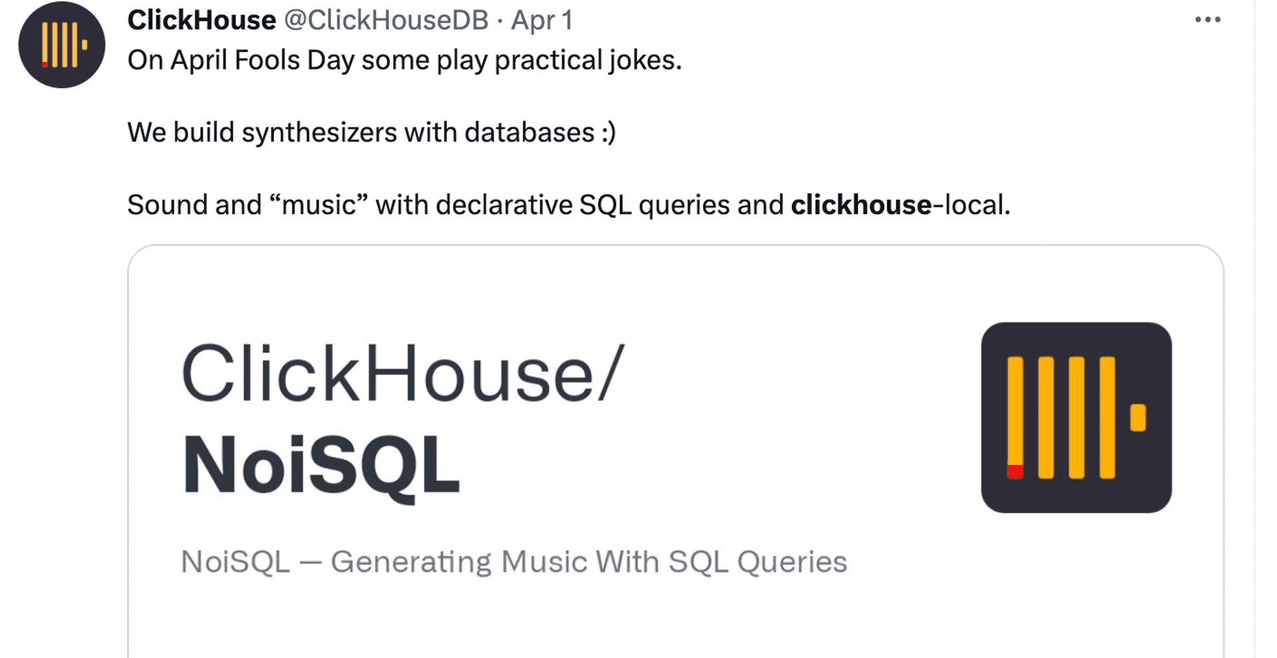This screenshot has width=1277, height=658.
Task: Click the ClickHouse display name
Action: [202, 20]
